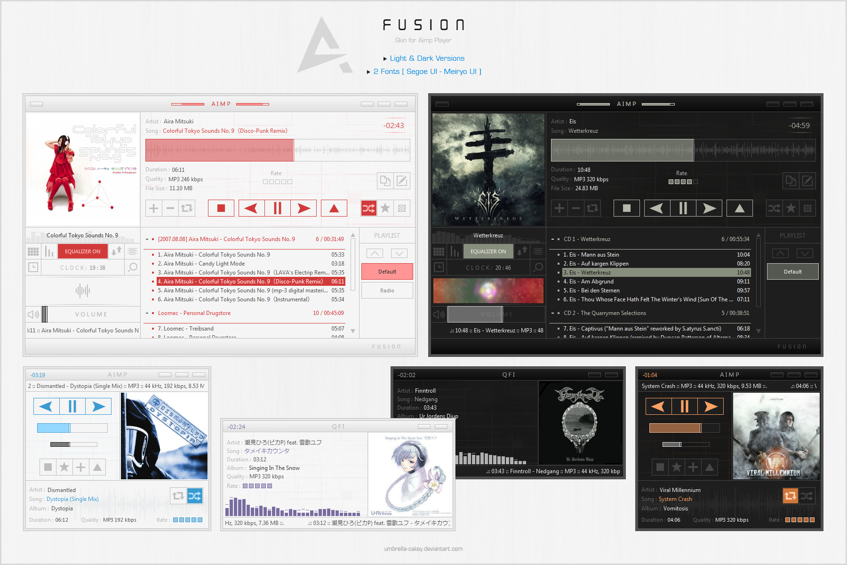Collapse the [2007.08.08] Aira Mitsuki playlist group

coord(147,239)
